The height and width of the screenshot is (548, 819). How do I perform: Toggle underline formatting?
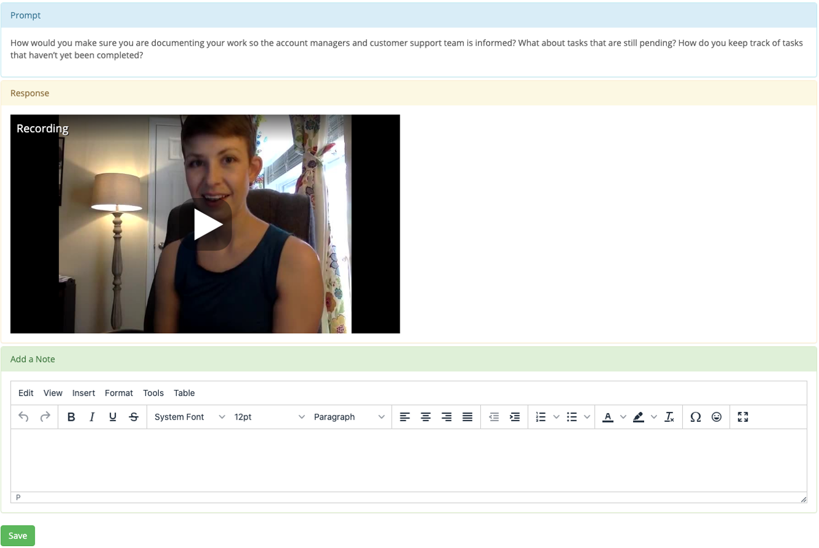[113, 417]
